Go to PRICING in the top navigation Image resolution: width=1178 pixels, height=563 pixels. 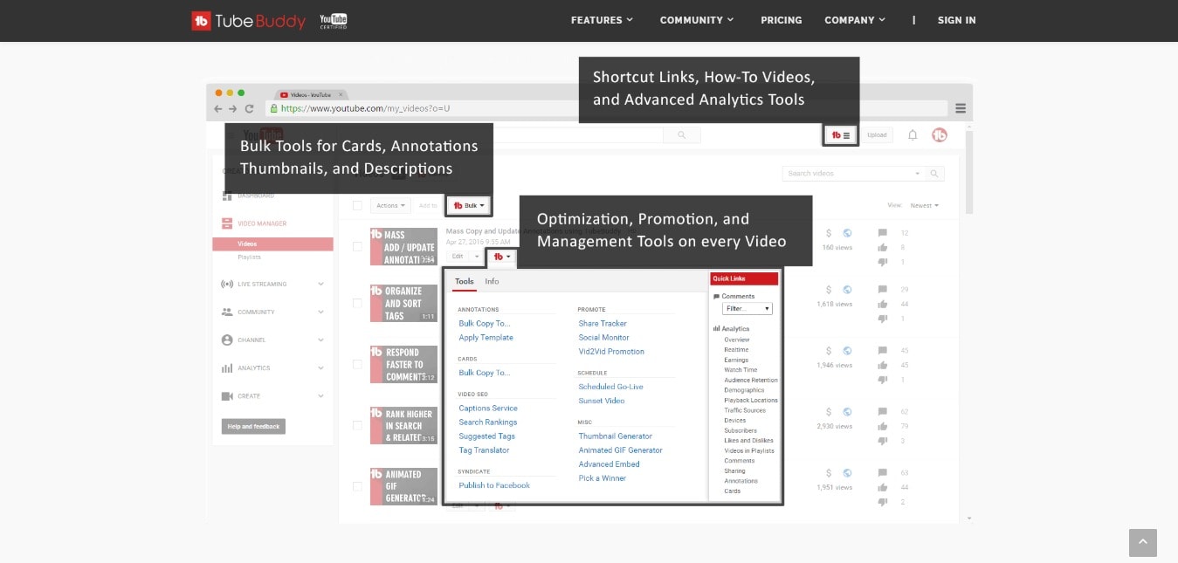(x=782, y=20)
